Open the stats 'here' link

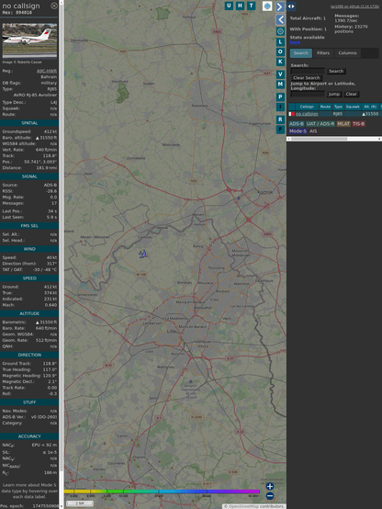tap(295, 42)
